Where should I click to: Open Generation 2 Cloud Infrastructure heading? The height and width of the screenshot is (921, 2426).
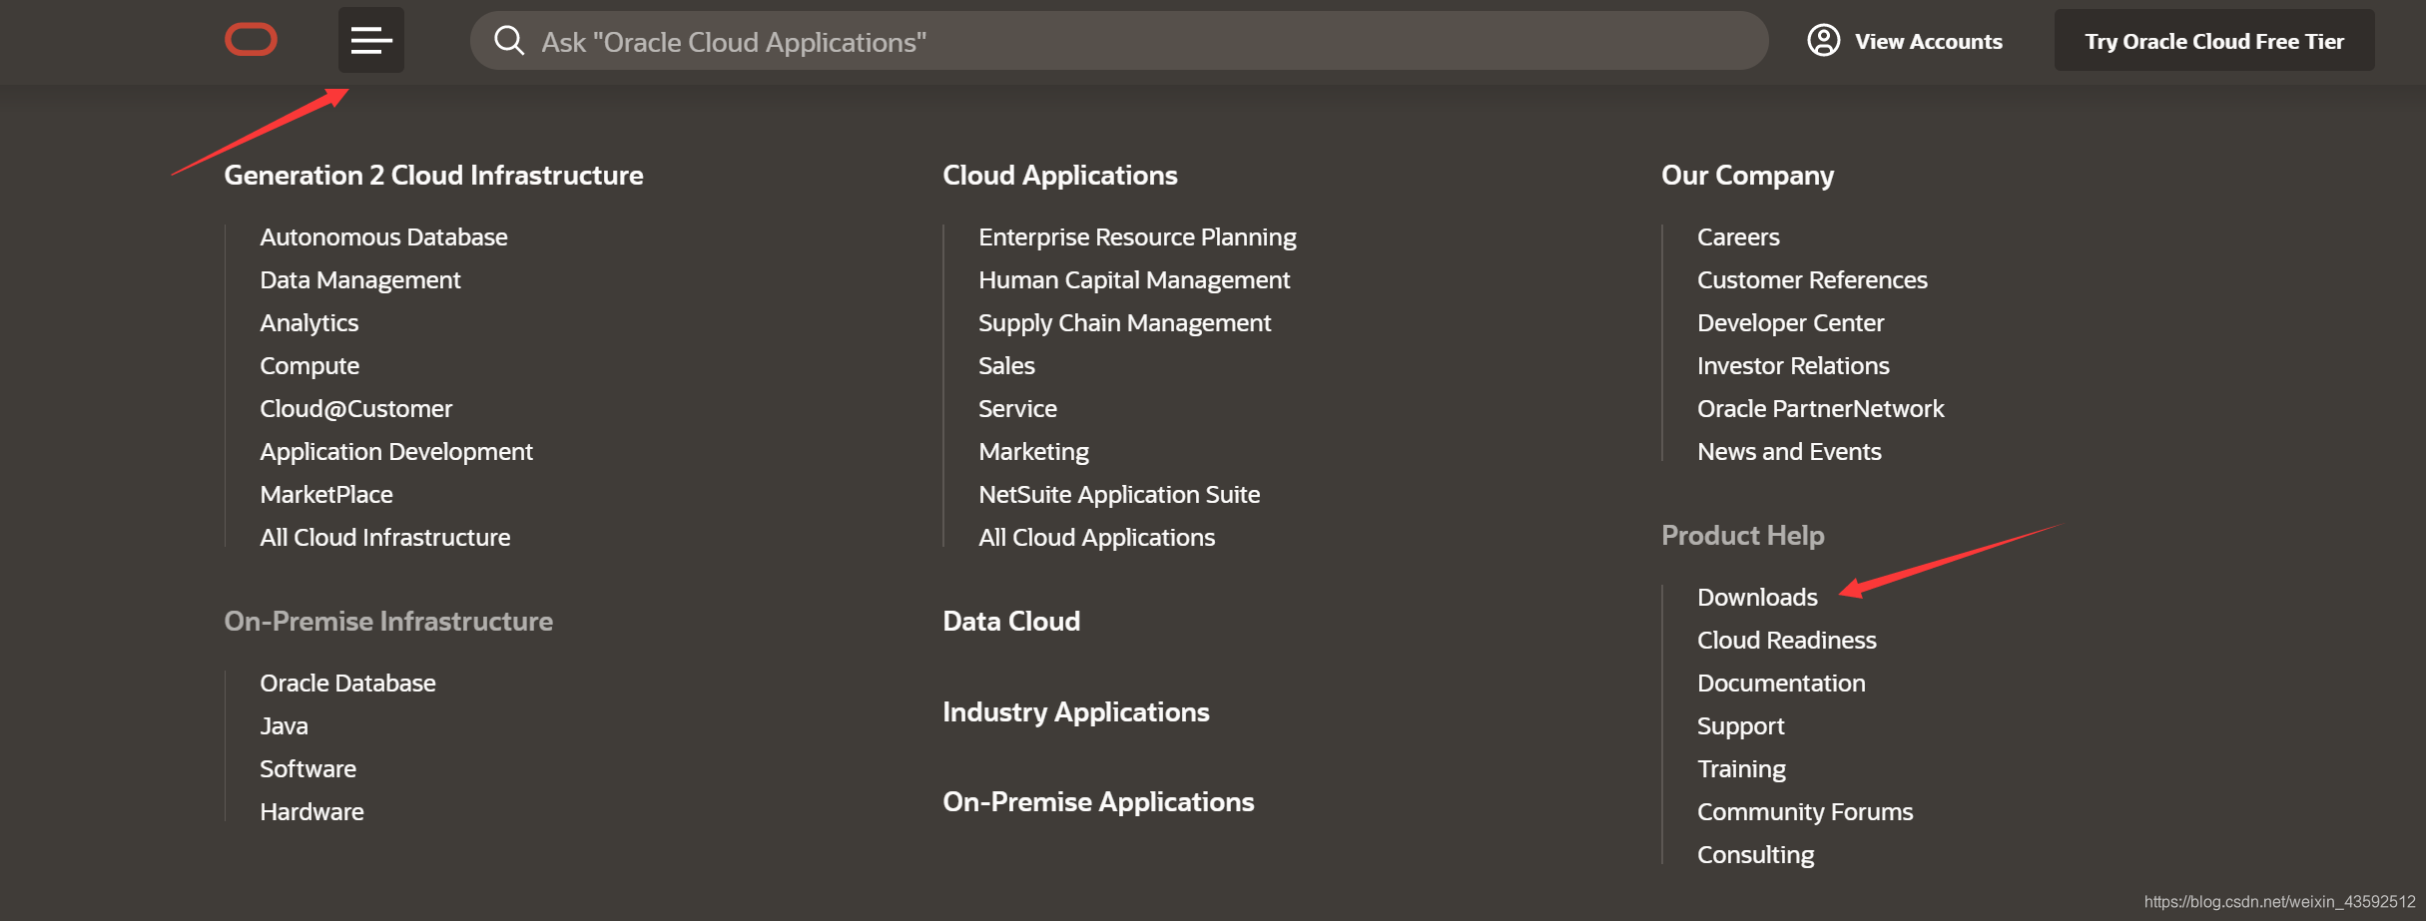point(433,175)
